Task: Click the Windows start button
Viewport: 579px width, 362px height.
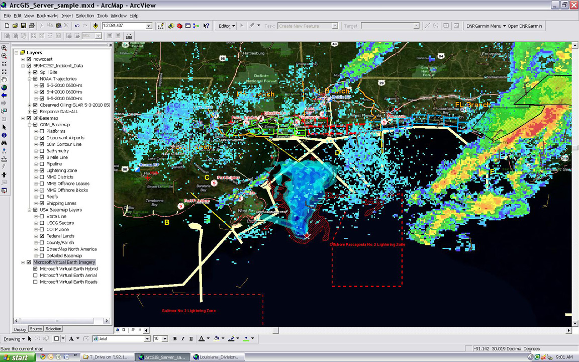Action: pos(18,357)
